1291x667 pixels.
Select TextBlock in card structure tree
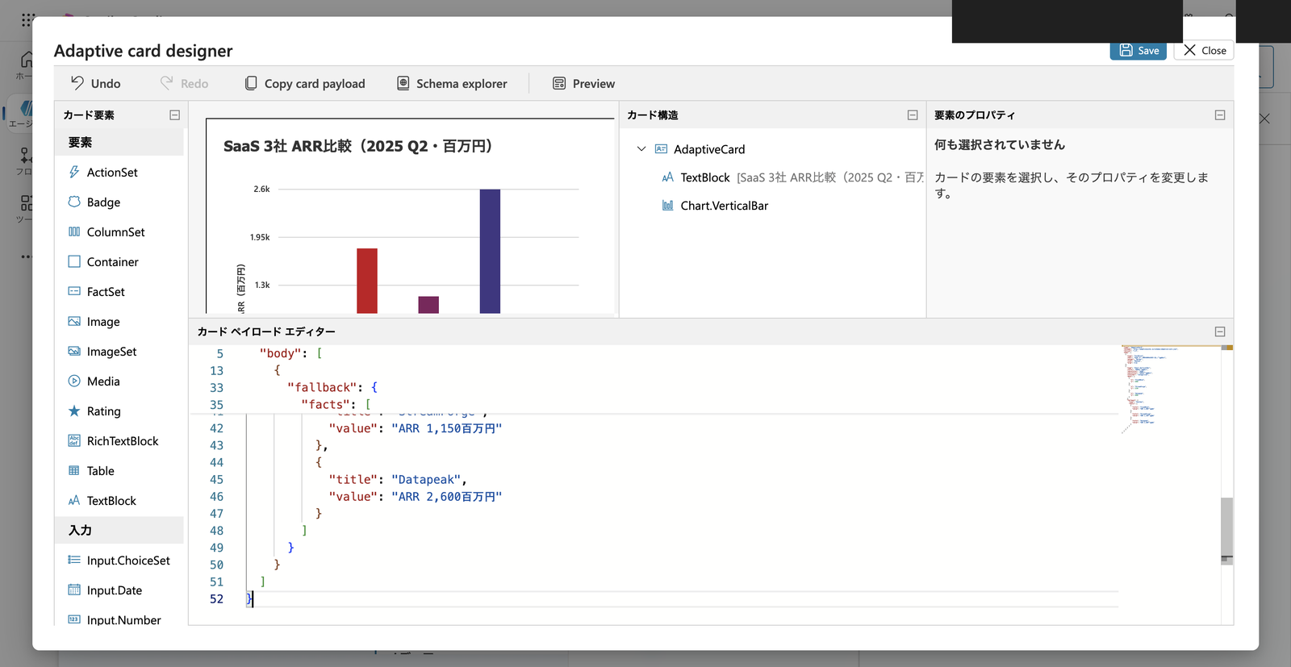pos(705,177)
